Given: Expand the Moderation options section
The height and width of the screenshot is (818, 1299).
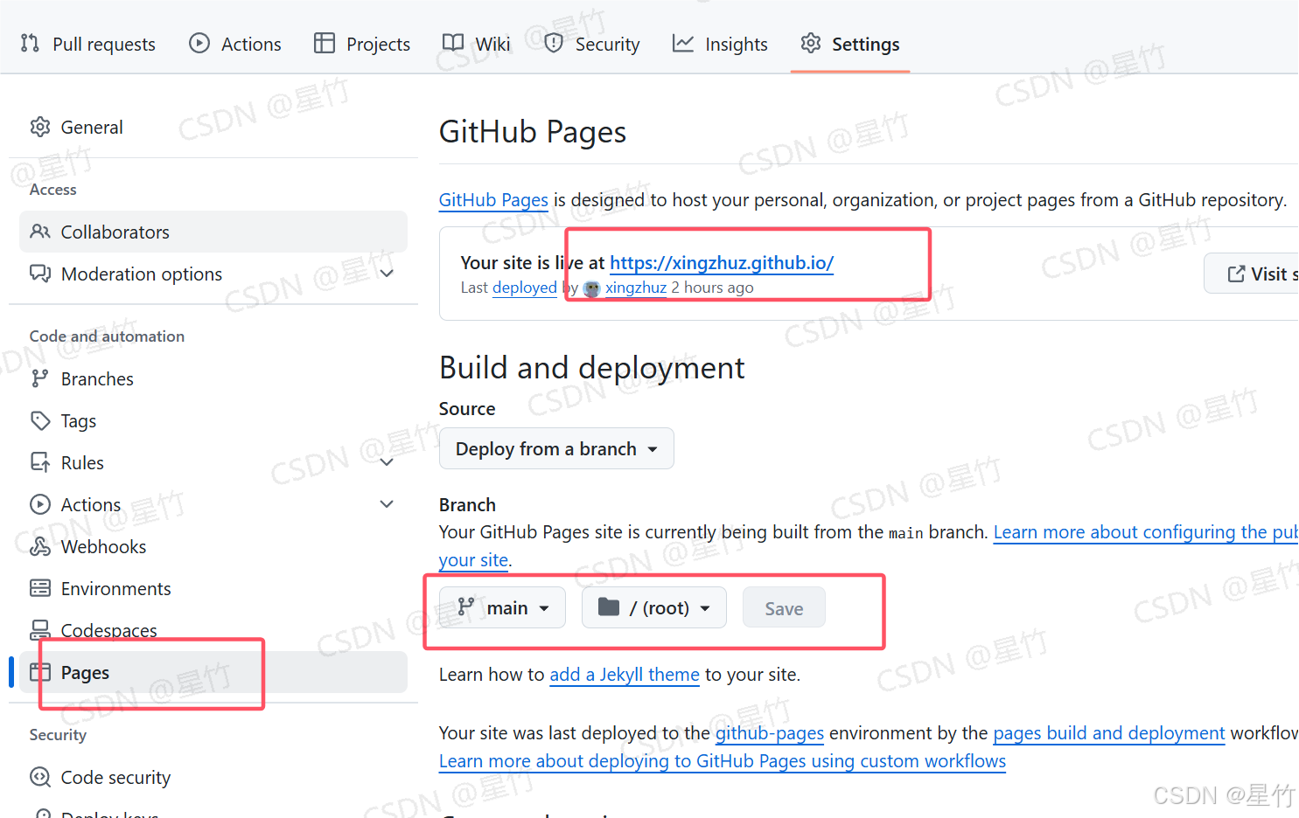Looking at the screenshot, I should (387, 274).
